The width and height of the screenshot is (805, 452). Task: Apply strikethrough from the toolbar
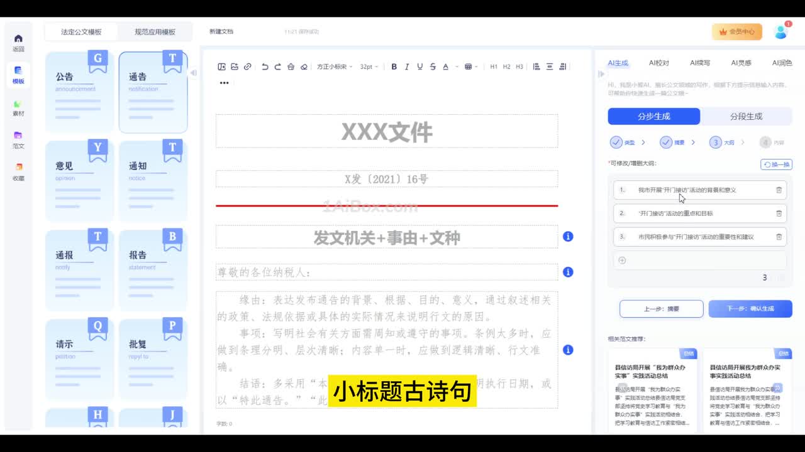[433, 67]
